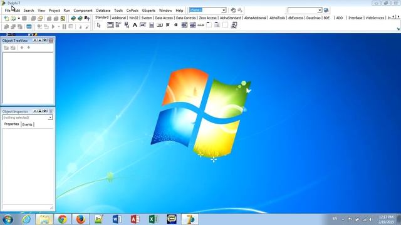
Task: Select the ListBox component icon
Action: click(184, 25)
